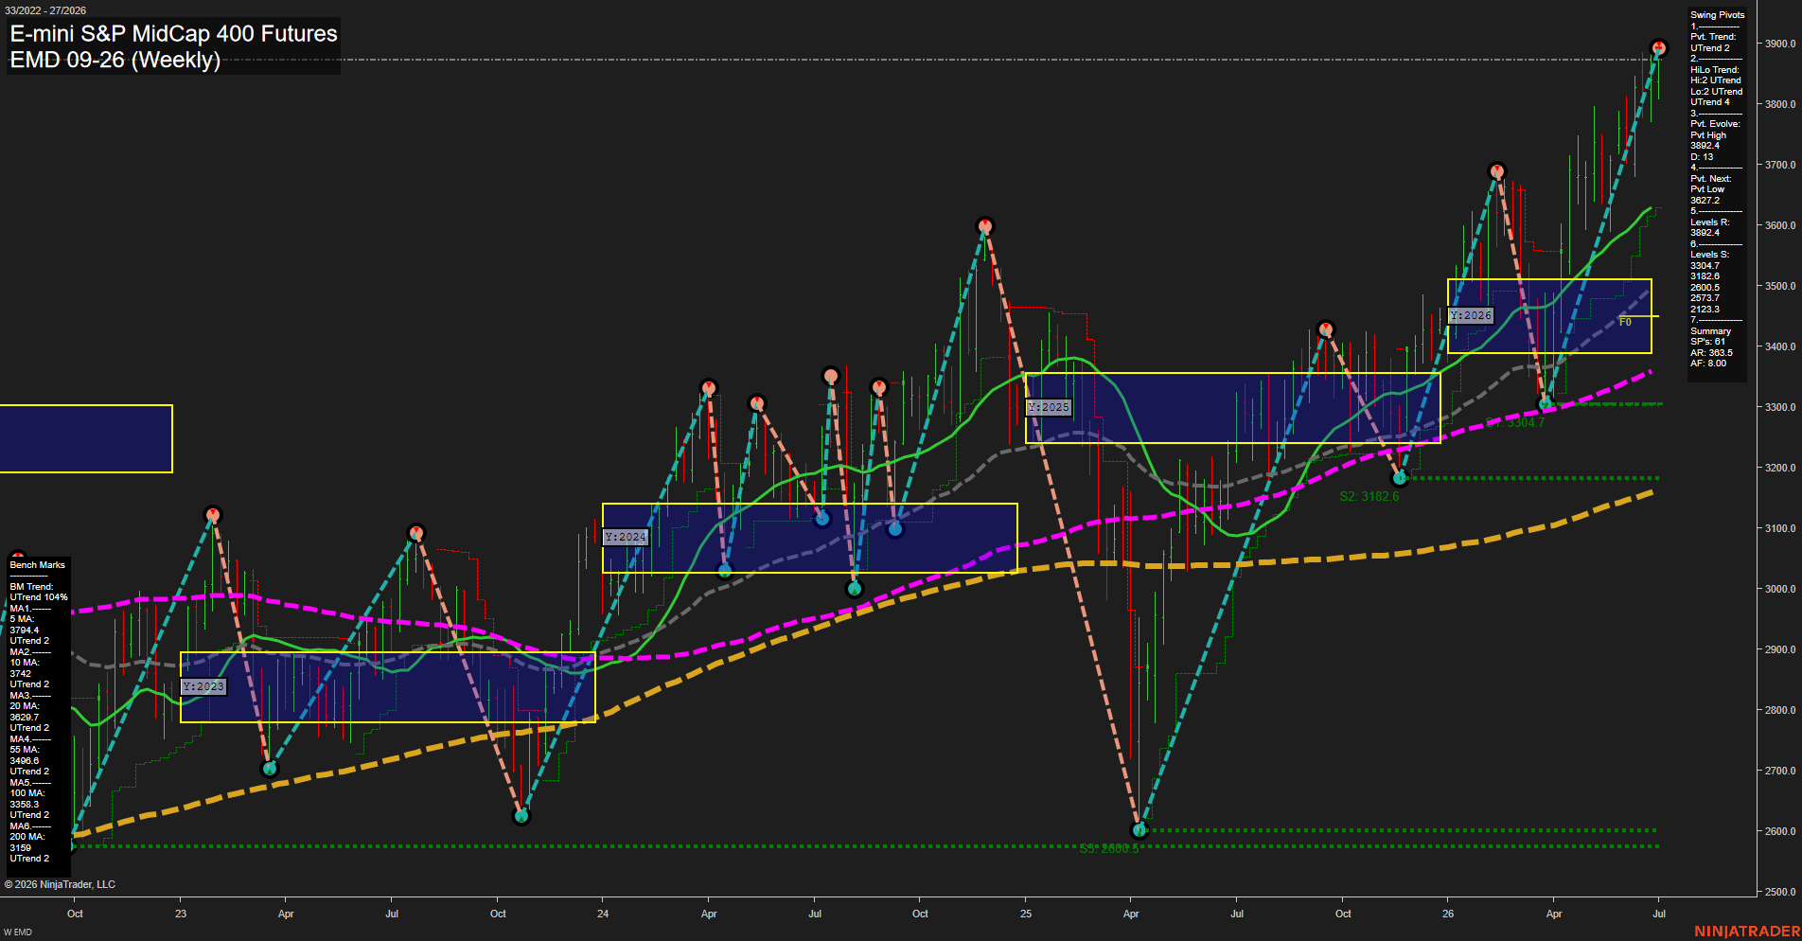
Task: Click the Bench Marks panel heading
Action: tap(38, 565)
